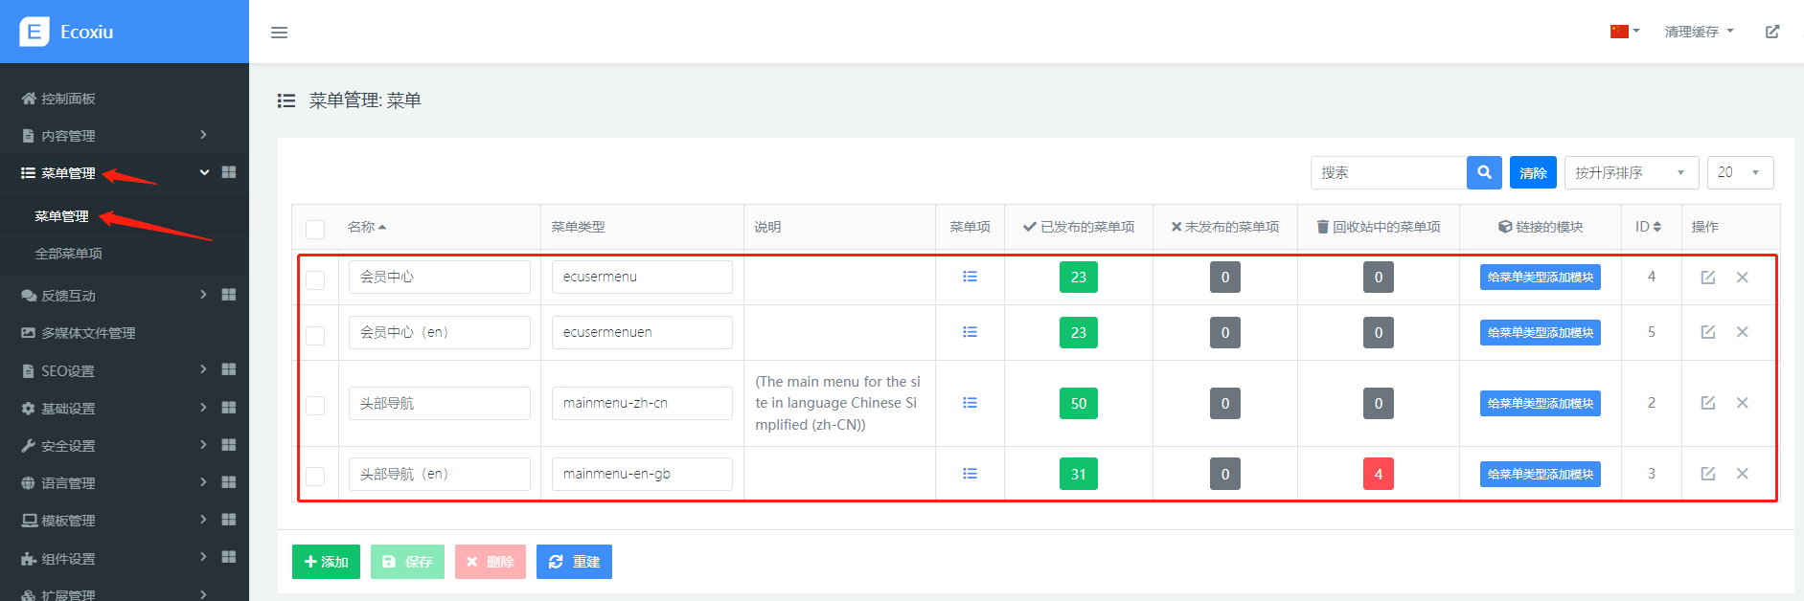Check the checkbox for 头部导航（en）row
This screenshot has height=601, width=1804.
[x=315, y=476]
